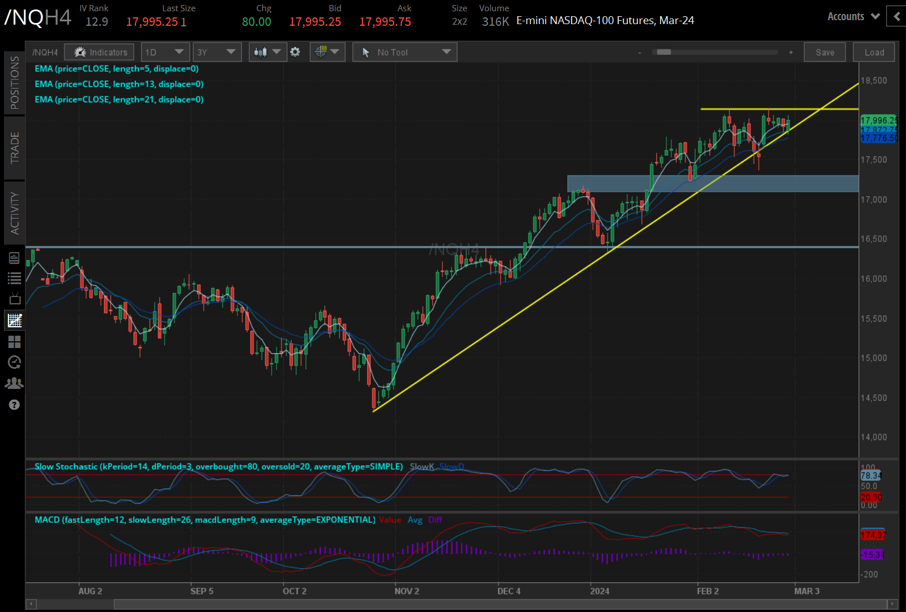
Task: Click the horizontal chart scrollbar thumb
Action: click(501, 604)
